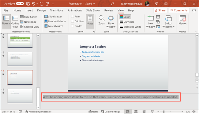Screen dimensions: 199x114
Task: Open the File menu
Action: tap(6, 10)
